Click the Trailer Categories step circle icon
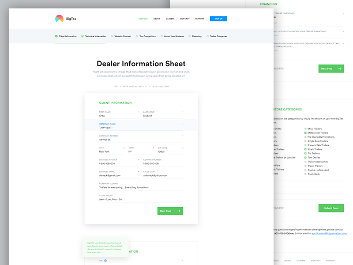 (x=207, y=36)
